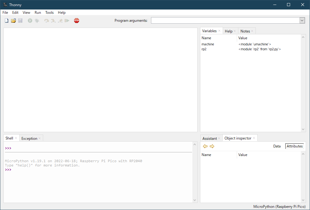
Task: Click the Shell scrollbar down arrow
Action: (x=195, y=200)
